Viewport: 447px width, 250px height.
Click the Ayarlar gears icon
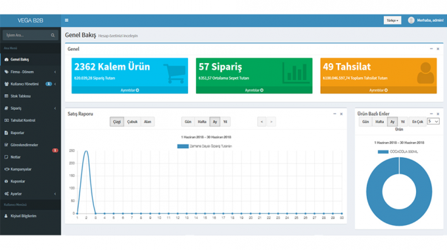[7, 193]
